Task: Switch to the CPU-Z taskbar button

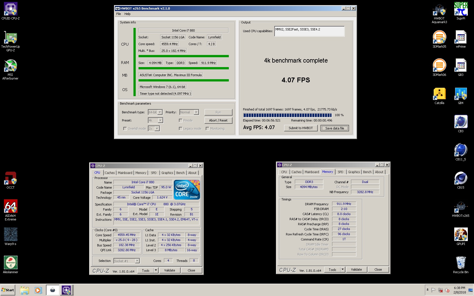Action: [x=66, y=290]
